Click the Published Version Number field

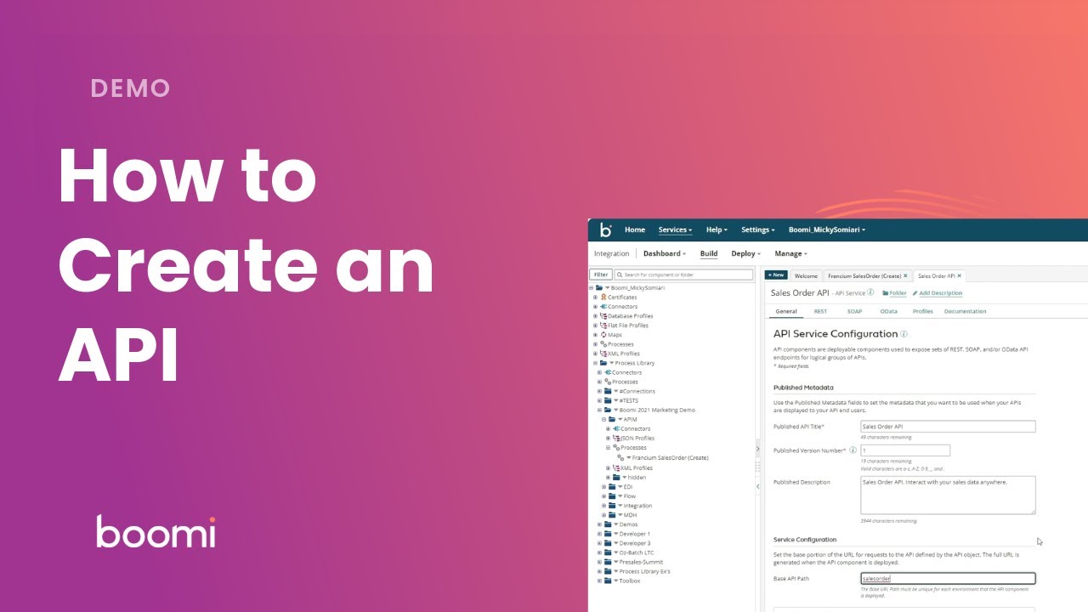(904, 450)
